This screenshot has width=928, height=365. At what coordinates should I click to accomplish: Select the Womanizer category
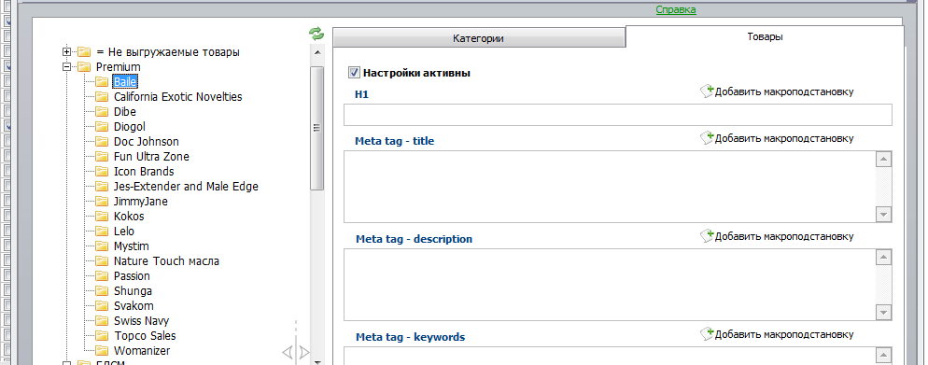(x=142, y=350)
